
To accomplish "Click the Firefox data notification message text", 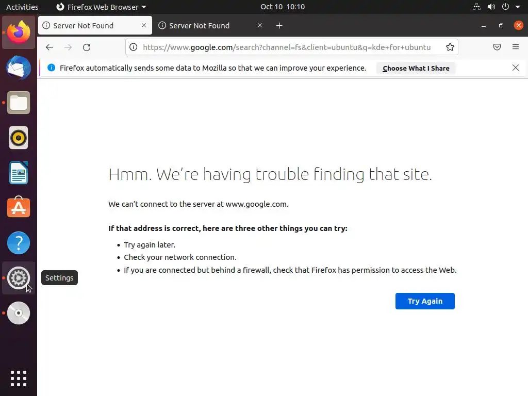I will [x=213, y=68].
